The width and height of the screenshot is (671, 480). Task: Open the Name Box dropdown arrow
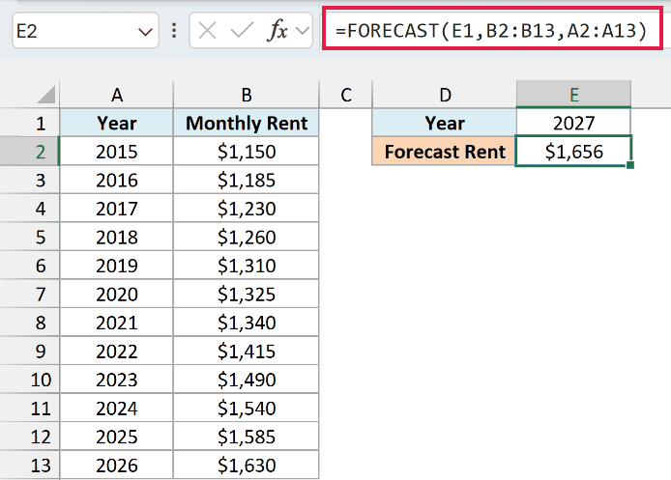tap(145, 31)
